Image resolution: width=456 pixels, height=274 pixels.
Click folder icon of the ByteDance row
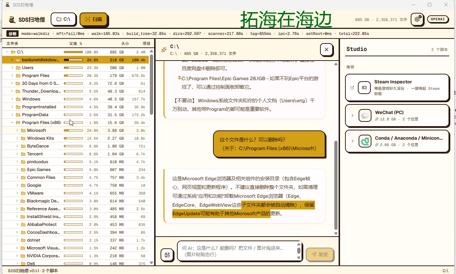pyautogui.click(x=24, y=146)
